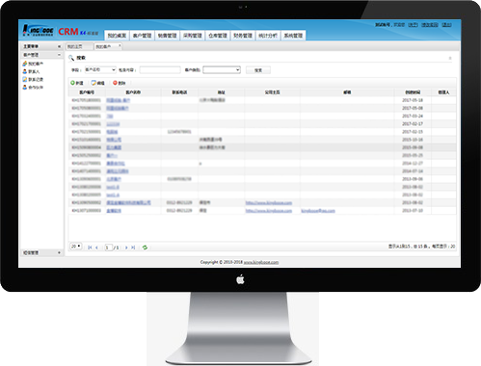The width and height of the screenshot is (481, 366).
Task: Click the search keyword input field
Action: click(x=160, y=70)
